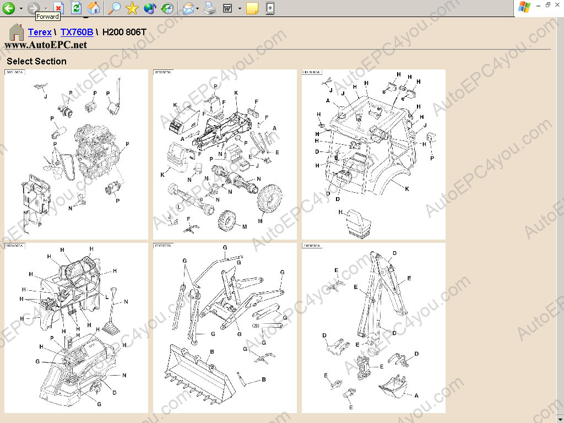Go to the toolbar Home icon

pyautogui.click(x=94, y=8)
